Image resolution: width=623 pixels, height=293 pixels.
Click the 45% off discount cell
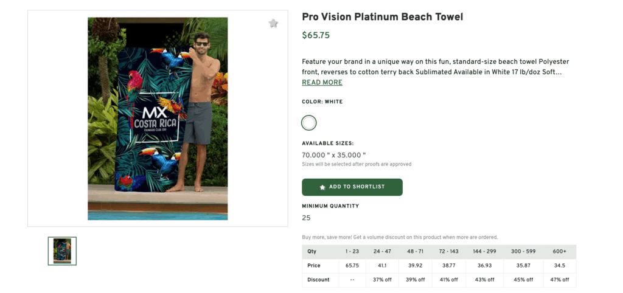522,280
